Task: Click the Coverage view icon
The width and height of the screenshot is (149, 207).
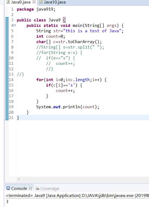Action: pyautogui.click(x=37, y=188)
